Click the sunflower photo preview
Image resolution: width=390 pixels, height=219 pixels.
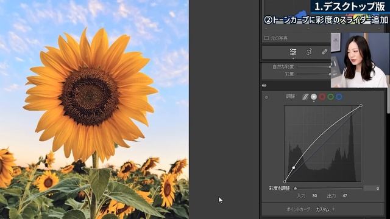pyautogui.click(x=94, y=109)
